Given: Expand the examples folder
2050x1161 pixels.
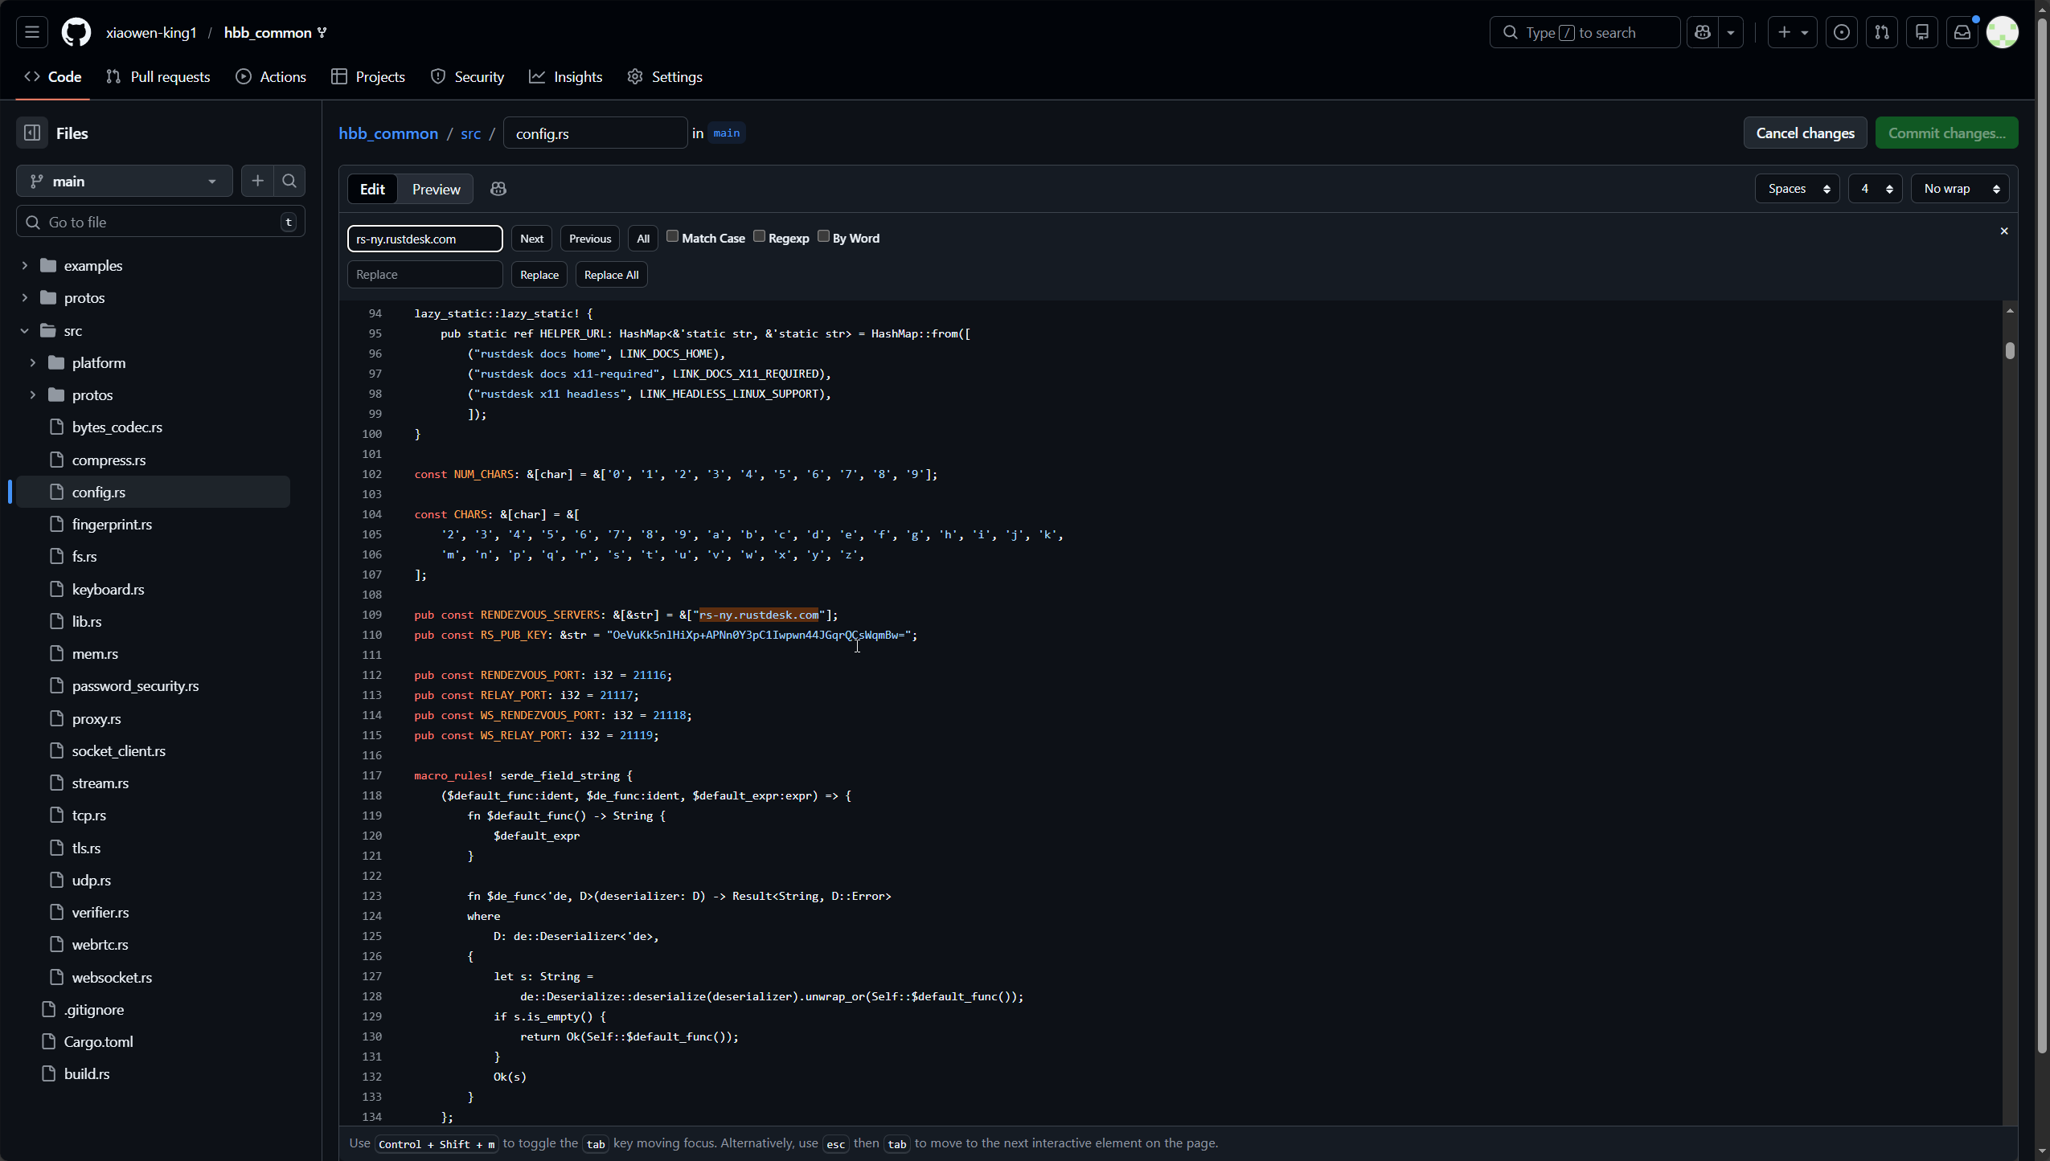Looking at the screenshot, I should (x=25, y=266).
